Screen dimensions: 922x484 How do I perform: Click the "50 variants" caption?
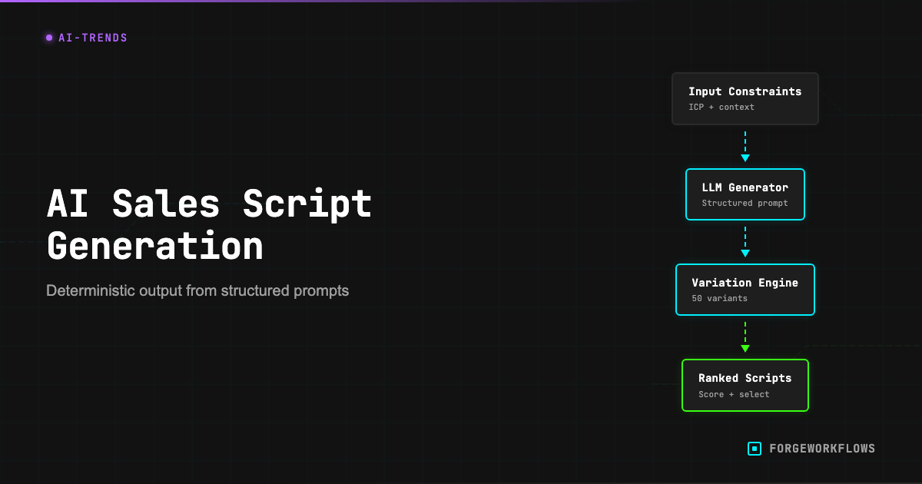coord(719,298)
